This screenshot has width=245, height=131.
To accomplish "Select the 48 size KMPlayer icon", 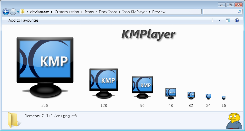I will [171, 94].
